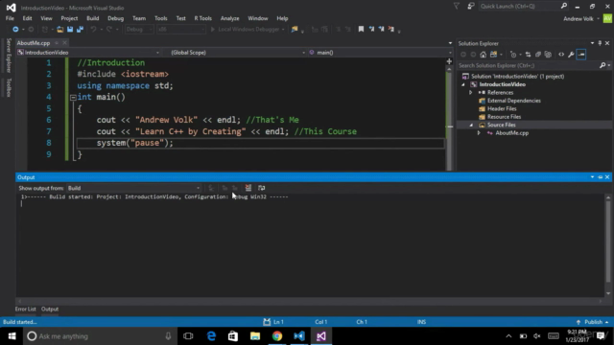
Task: Click the Save file toolbar icon
Action: coord(70,30)
